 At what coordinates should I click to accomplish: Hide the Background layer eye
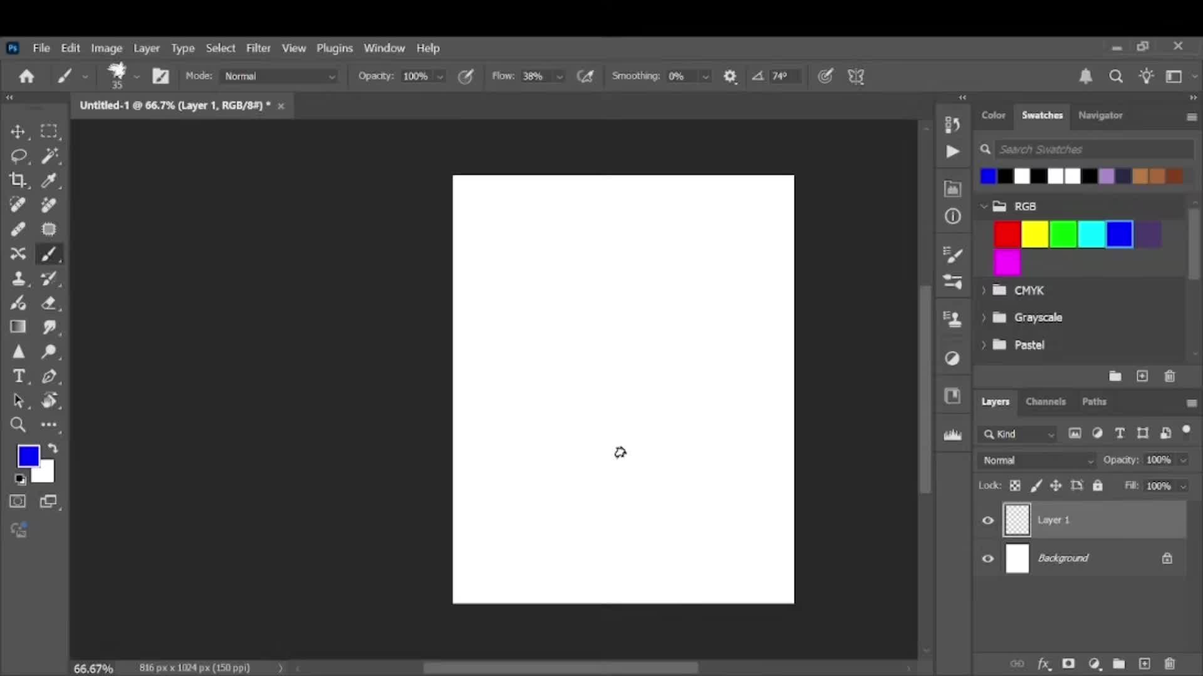(988, 558)
